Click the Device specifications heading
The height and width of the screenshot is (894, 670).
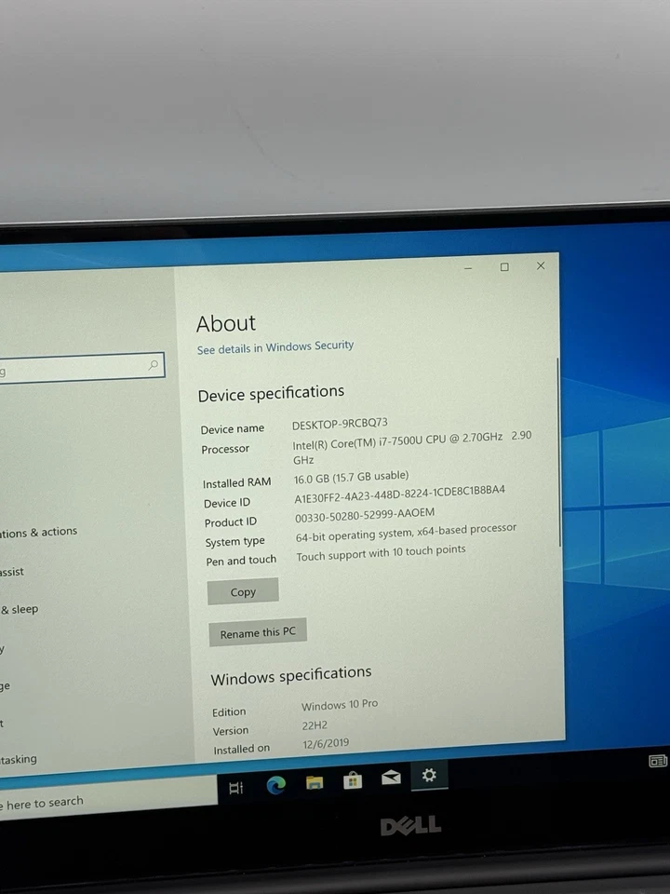point(271,393)
